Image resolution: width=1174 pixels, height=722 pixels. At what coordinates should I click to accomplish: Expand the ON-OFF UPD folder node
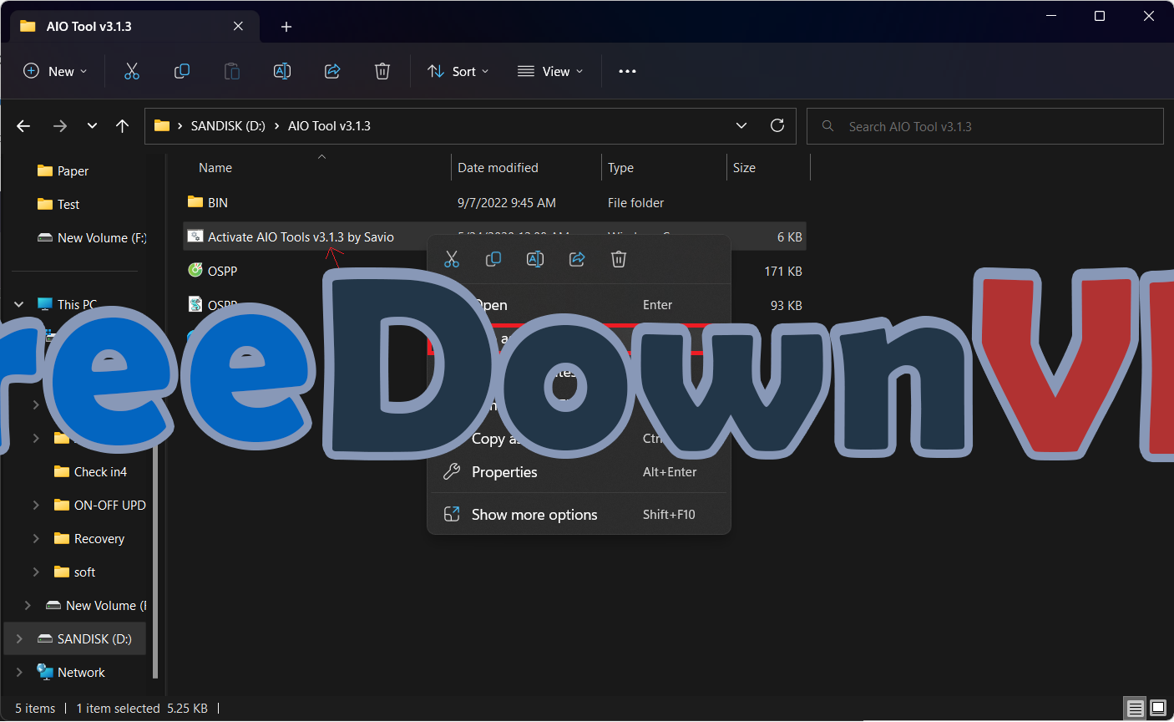click(x=36, y=506)
